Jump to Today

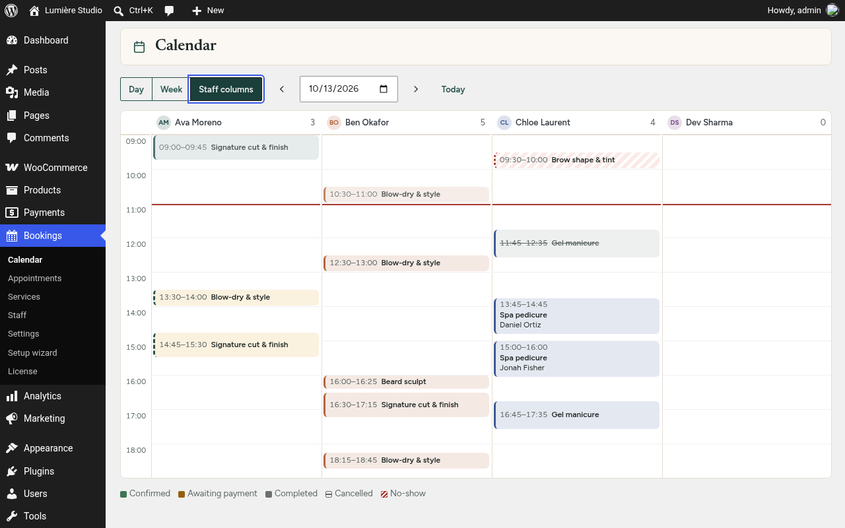453,89
